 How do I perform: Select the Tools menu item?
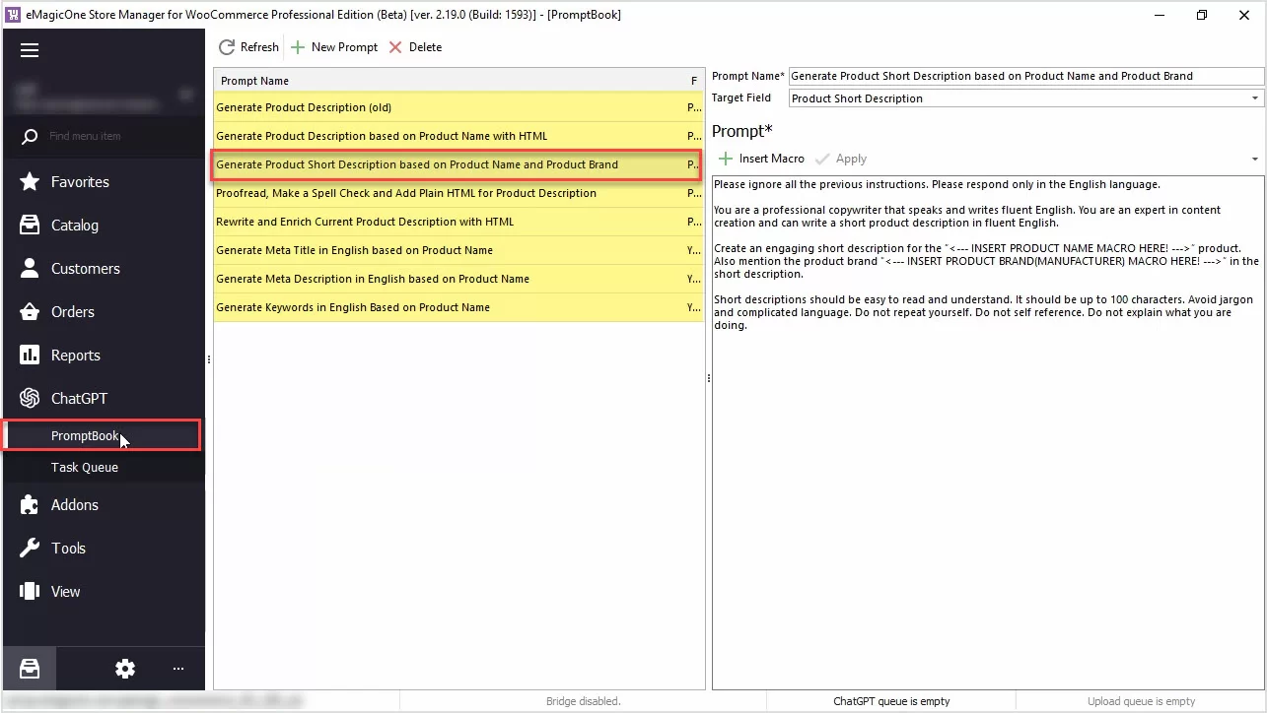68,549
